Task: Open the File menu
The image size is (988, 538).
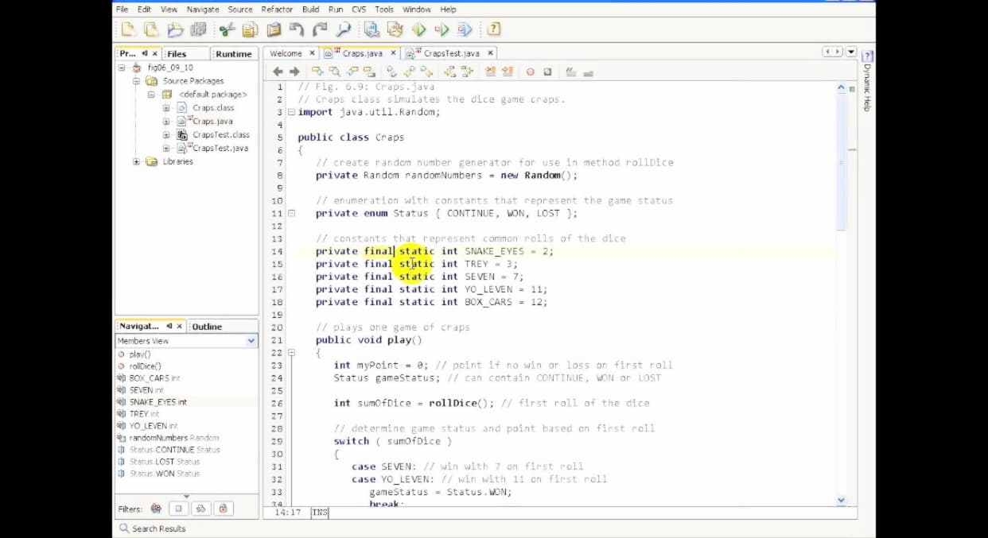Action: [x=122, y=10]
